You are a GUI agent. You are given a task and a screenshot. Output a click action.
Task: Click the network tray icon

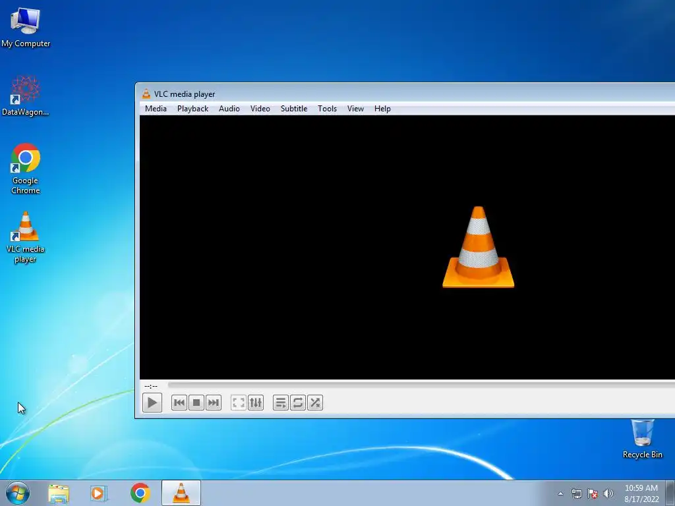(x=576, y=493)
